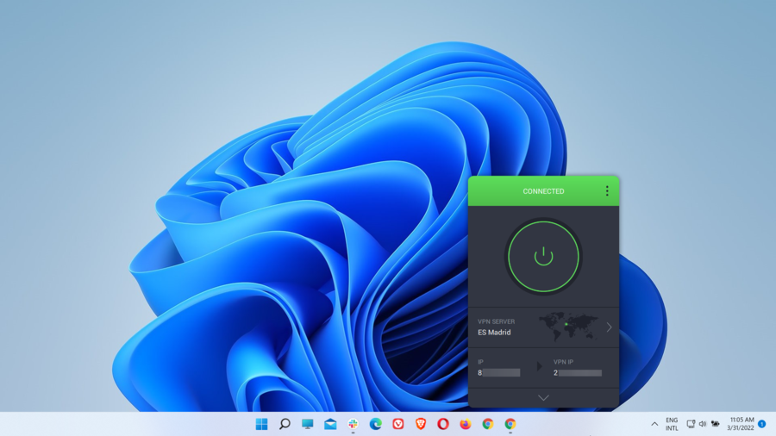Viewport: 776px width, 436px height.
Task: Open taskbar Search magnifier
Action: 285,424
